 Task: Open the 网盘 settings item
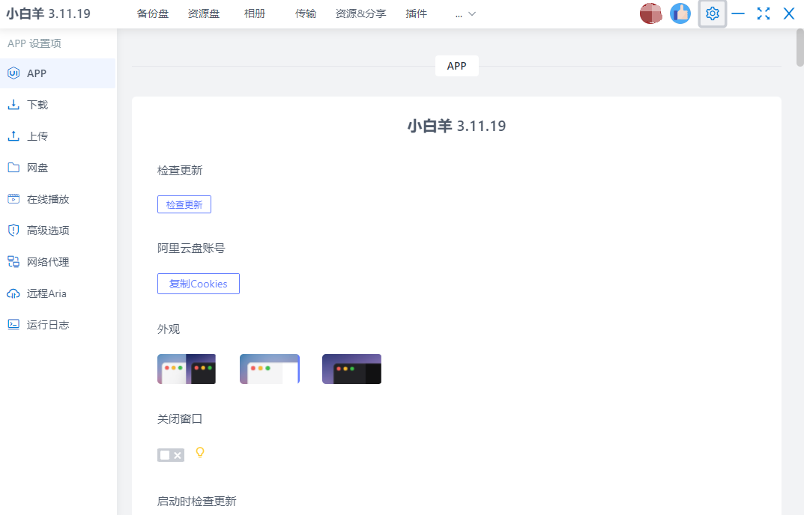coord(58,168)
